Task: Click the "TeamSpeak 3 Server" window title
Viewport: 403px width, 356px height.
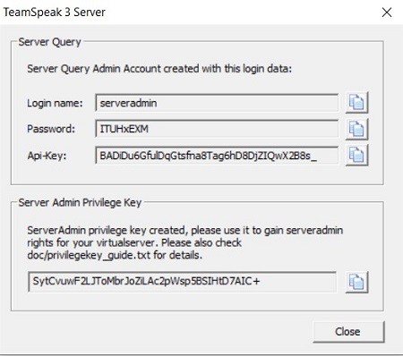Action: pos(54,13)
